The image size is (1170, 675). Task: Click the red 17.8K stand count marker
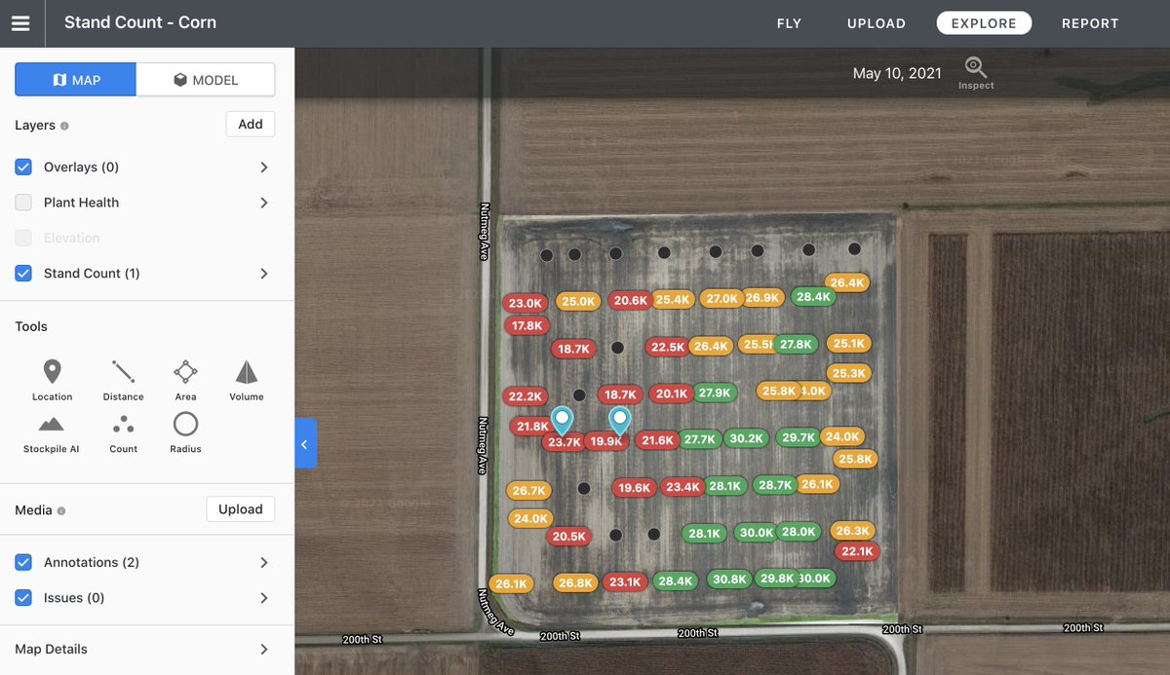tap(527, 325)
